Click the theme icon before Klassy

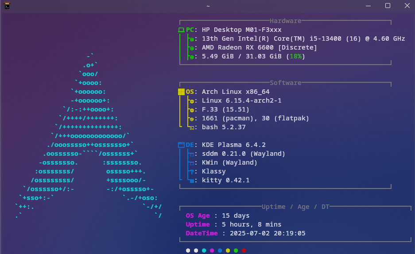[x=192, y=172]
